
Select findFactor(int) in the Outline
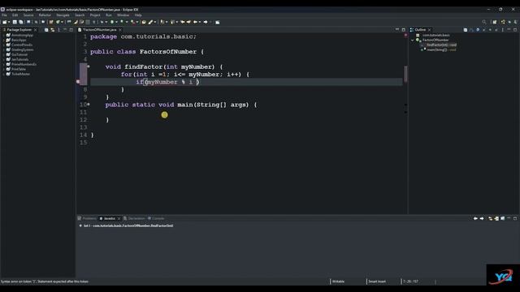tap(441, 45)
